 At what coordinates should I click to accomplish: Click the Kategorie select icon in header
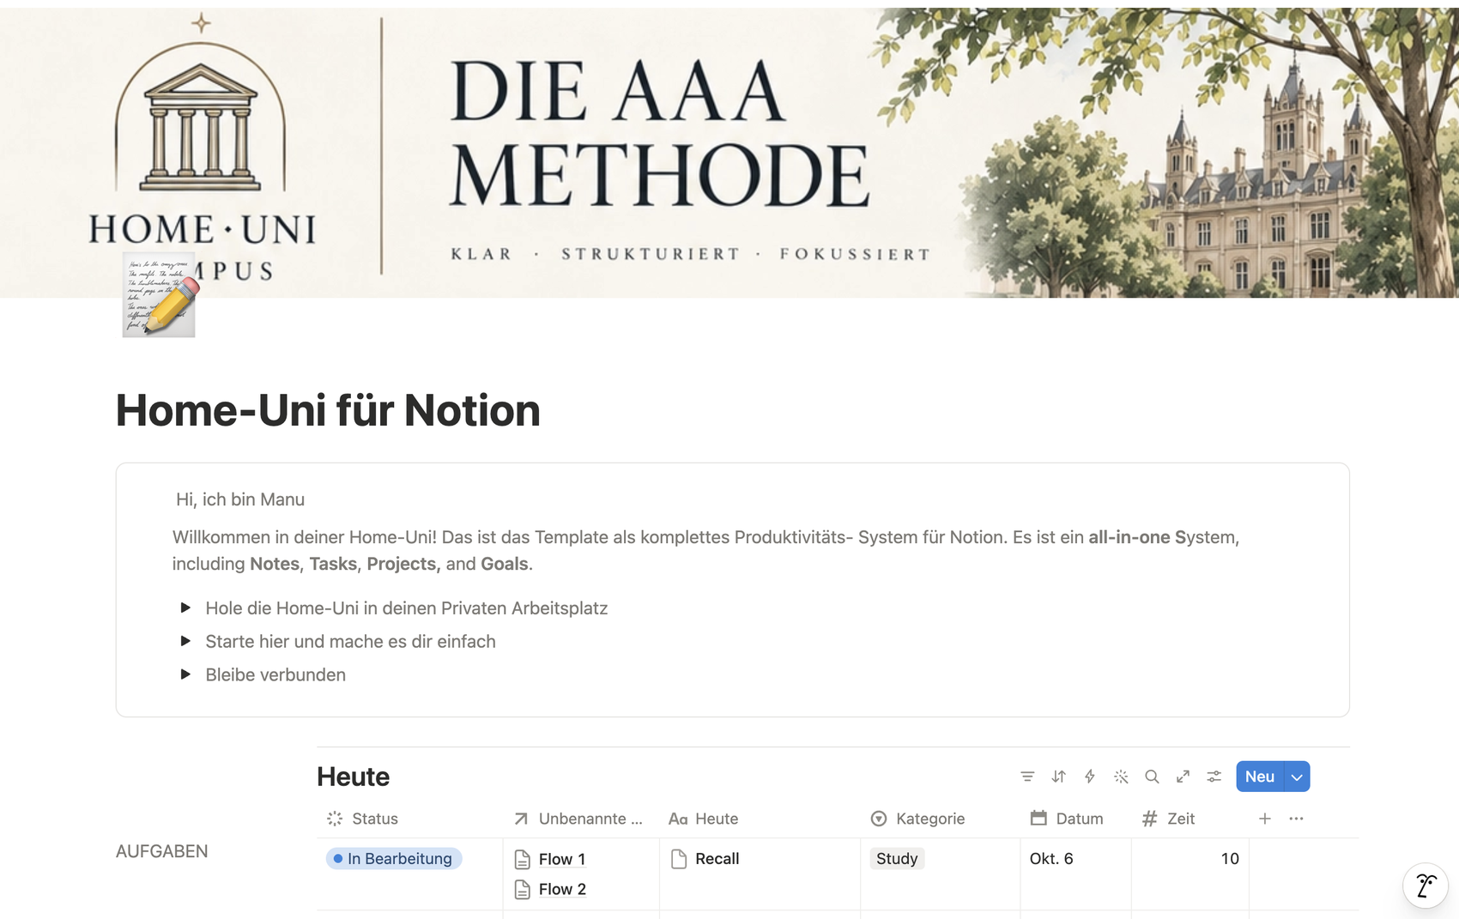pyautogui.click(x=879, y=819)
